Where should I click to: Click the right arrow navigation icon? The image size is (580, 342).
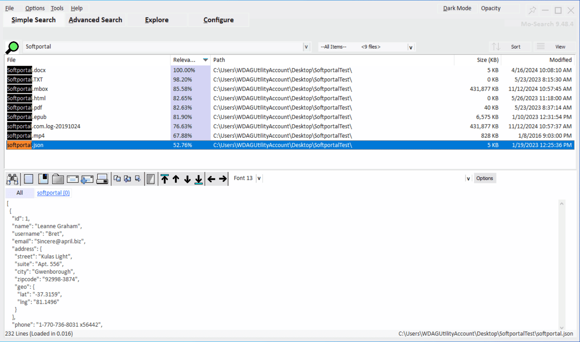point(223,179)
